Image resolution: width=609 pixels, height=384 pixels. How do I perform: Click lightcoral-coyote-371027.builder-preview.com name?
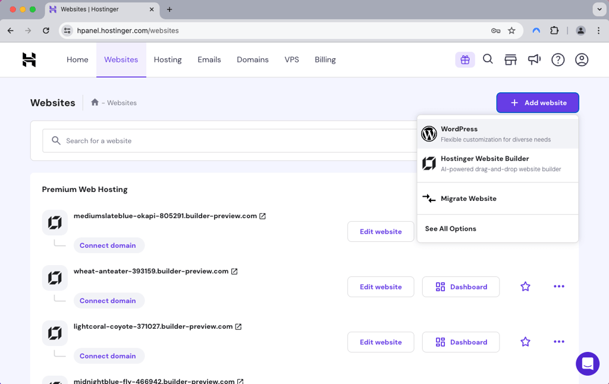point(153,326)
